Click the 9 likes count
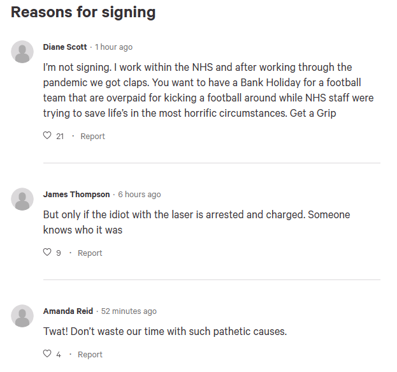Screen dimensions: 397x372 [59, 253]
